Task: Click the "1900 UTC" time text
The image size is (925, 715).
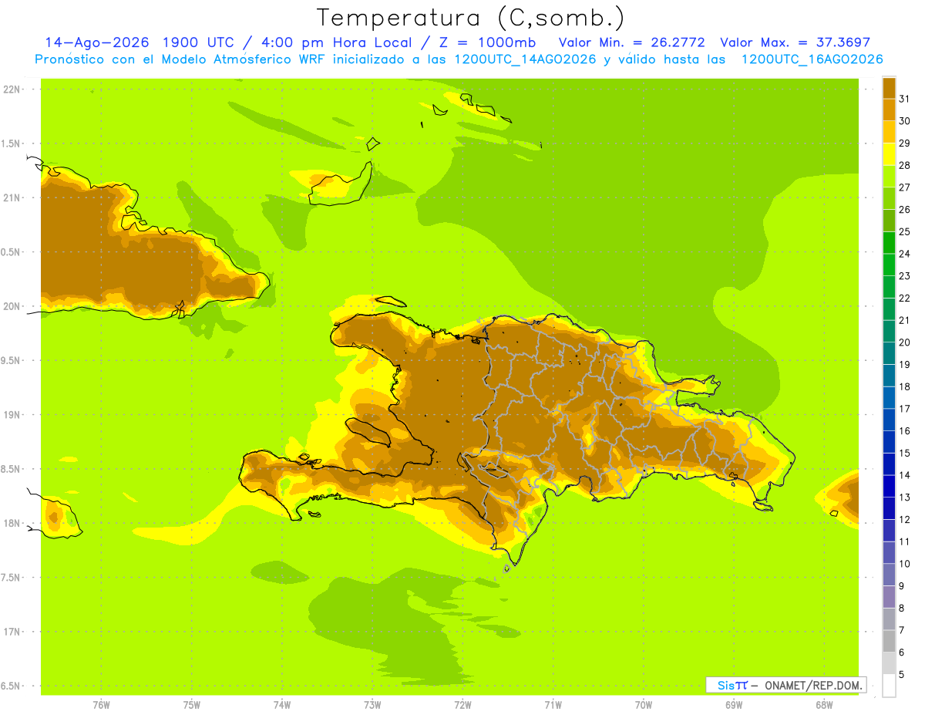Action: (x=199, y=42)
